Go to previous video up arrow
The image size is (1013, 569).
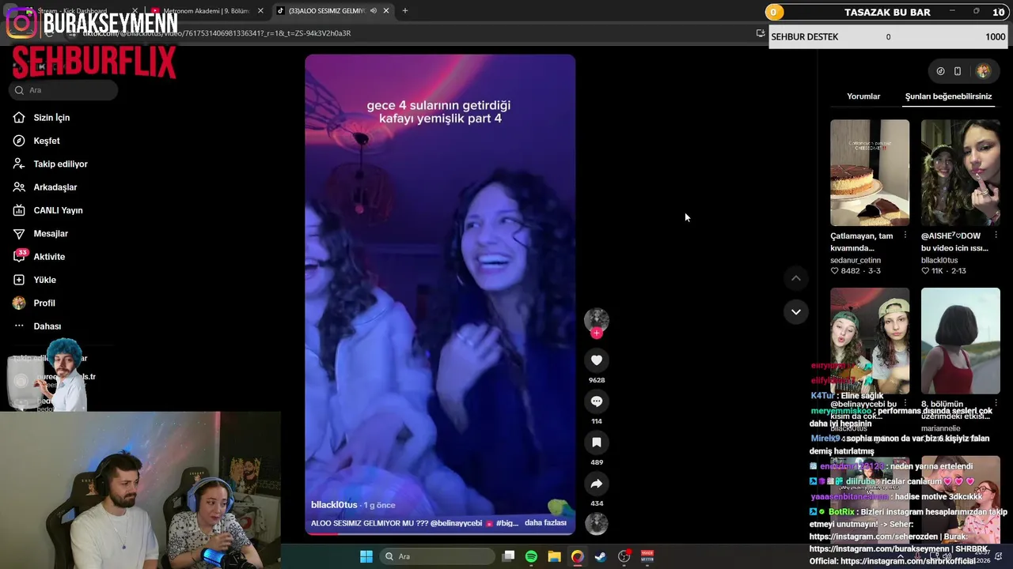pyautogui.click(x=796, y=278)
